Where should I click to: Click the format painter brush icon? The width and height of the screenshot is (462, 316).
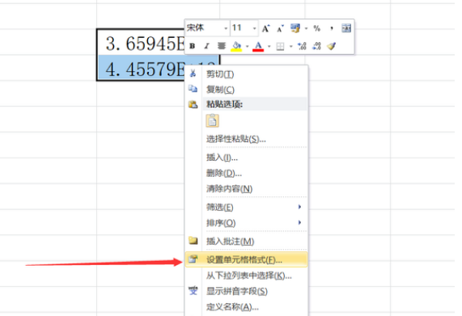[331, 46]
